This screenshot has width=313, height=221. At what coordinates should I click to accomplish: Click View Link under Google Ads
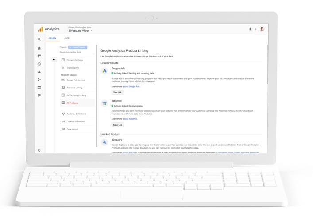click(x=117, y=92)
